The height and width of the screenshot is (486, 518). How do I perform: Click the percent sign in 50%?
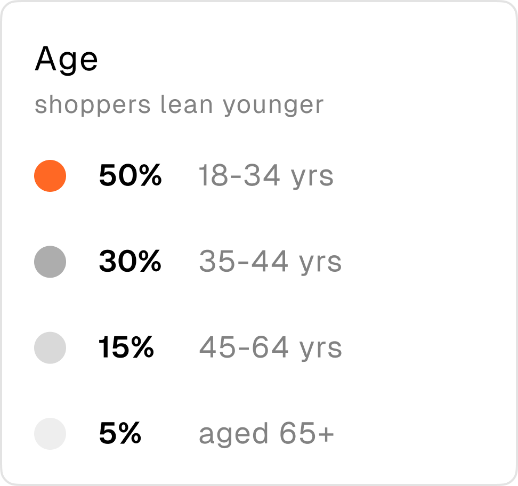point(150,175)
